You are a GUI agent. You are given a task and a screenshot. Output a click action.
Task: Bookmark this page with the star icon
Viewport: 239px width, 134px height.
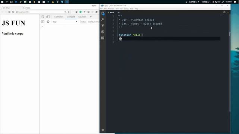click(x=69, y=12)
